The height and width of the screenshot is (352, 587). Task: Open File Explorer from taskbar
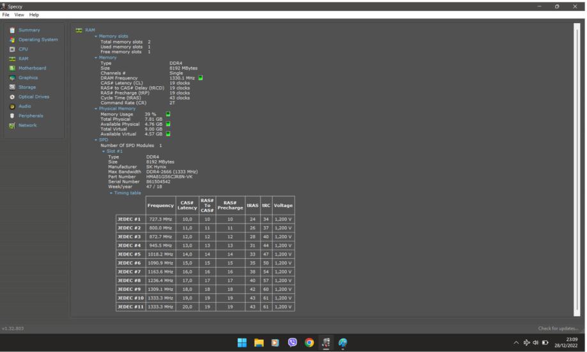259,342
